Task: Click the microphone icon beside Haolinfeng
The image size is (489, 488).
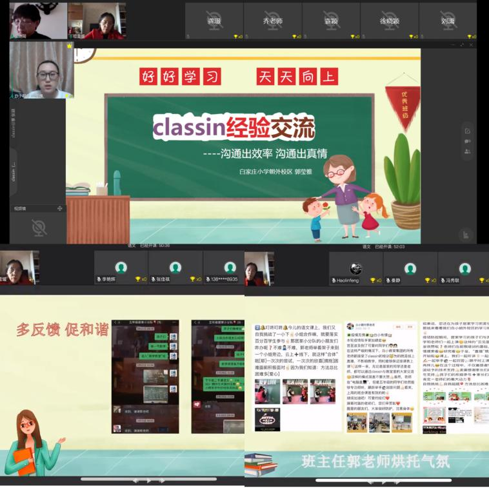Action: [x=334, y=280]
